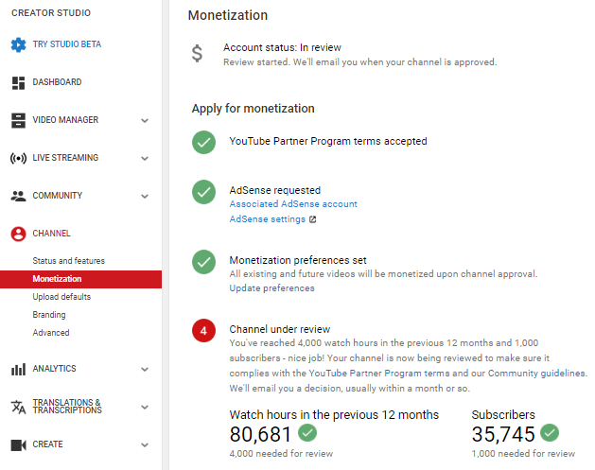Click the 'Channel under review' heading
This screenshot has height=470, width=595.
click(280, 329)
